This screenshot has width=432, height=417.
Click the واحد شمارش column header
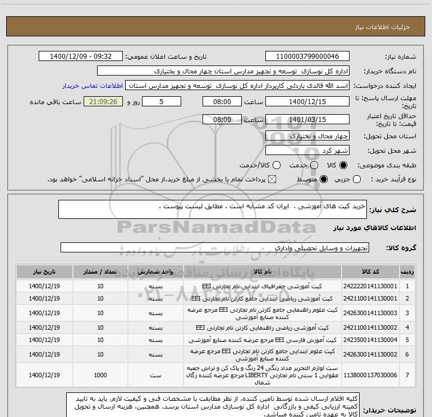[x=155, y=271]
